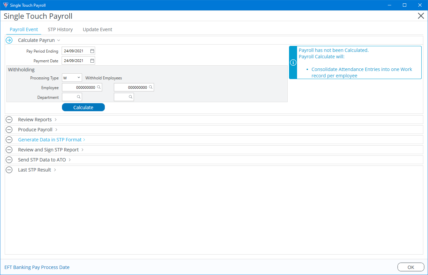Viewport: 428px width, 275px height.
Task: Click the Single Touch Payroll app logo icon
Action: (5, 5)
